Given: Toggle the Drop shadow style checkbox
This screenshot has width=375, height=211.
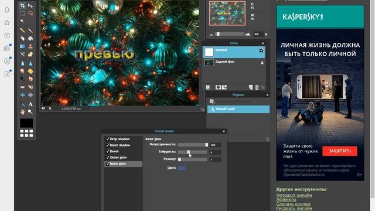Looking at the screenshot, I should 108,139.
